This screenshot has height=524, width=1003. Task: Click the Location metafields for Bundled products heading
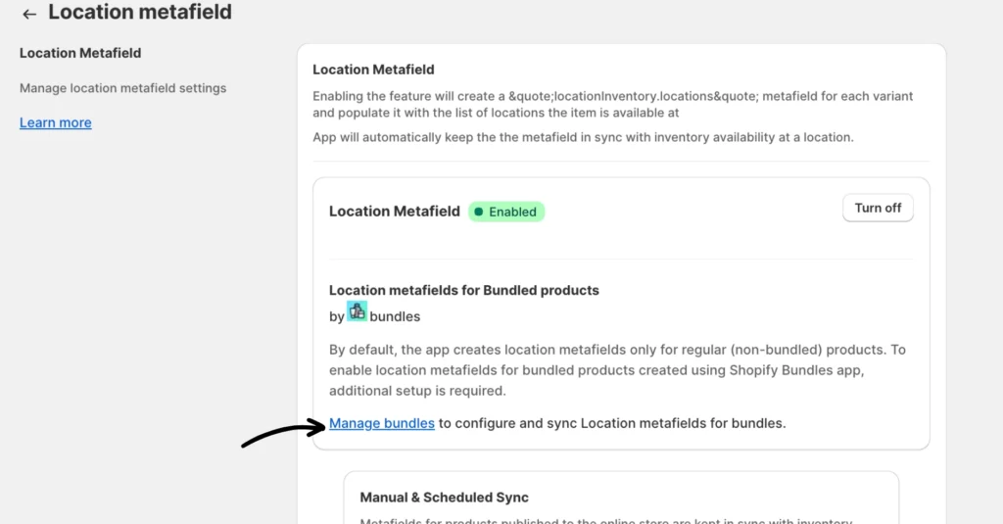tap(463, 290)
